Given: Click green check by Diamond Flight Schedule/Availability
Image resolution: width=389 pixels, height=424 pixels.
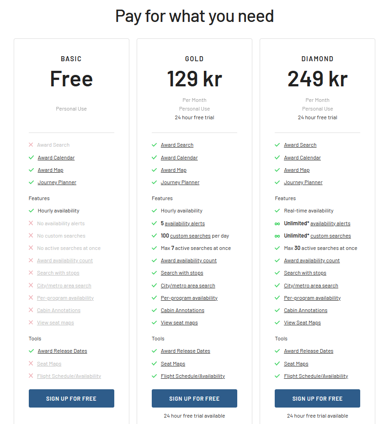Looking at the screenshot, I should [277, 376].
